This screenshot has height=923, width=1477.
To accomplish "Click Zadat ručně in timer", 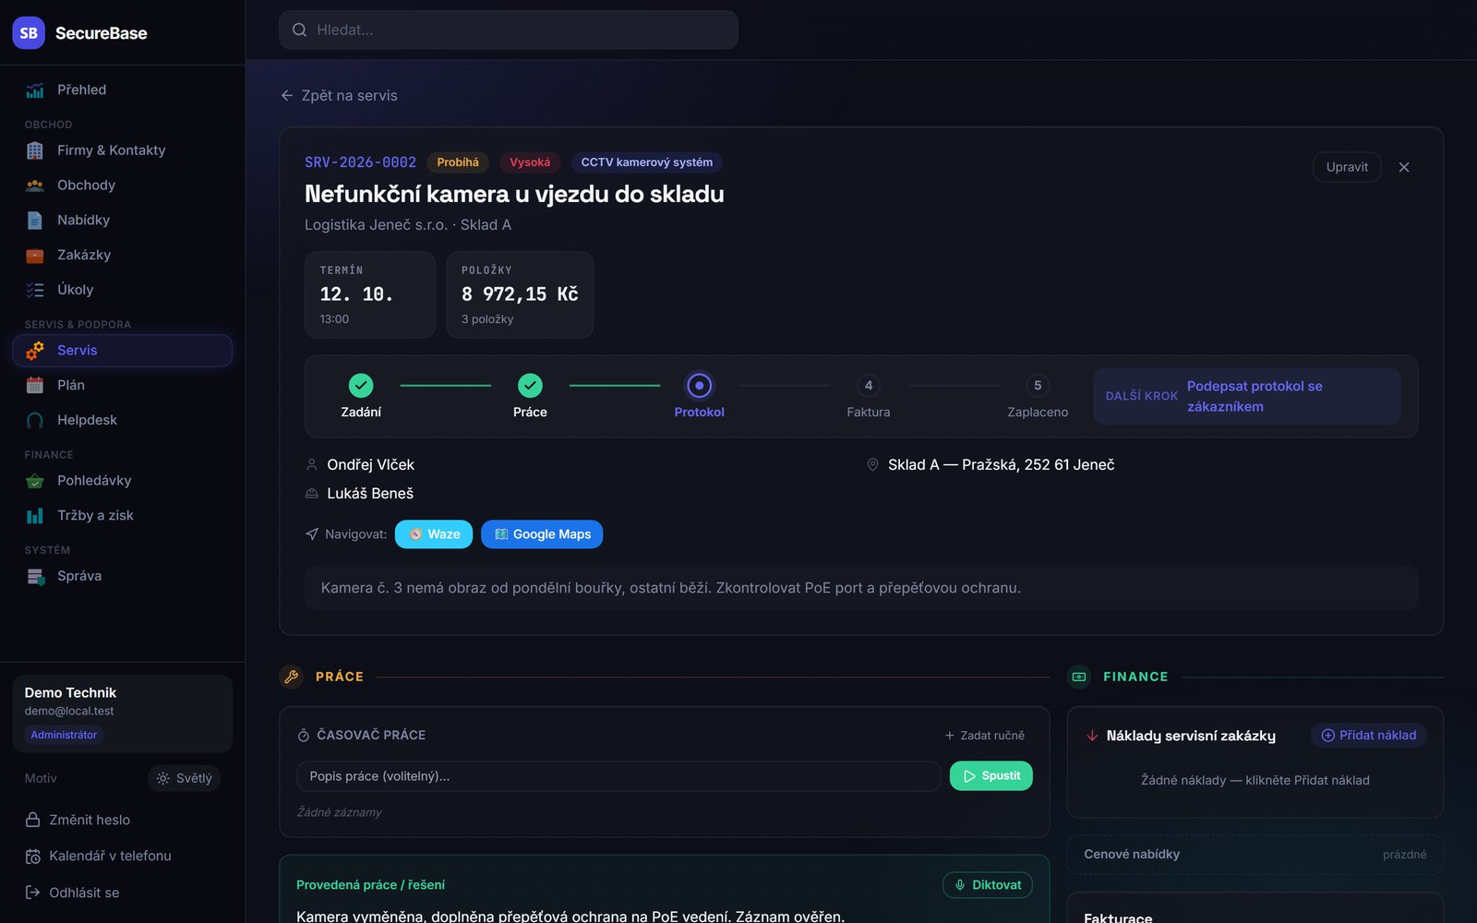I will coord(984,736).
